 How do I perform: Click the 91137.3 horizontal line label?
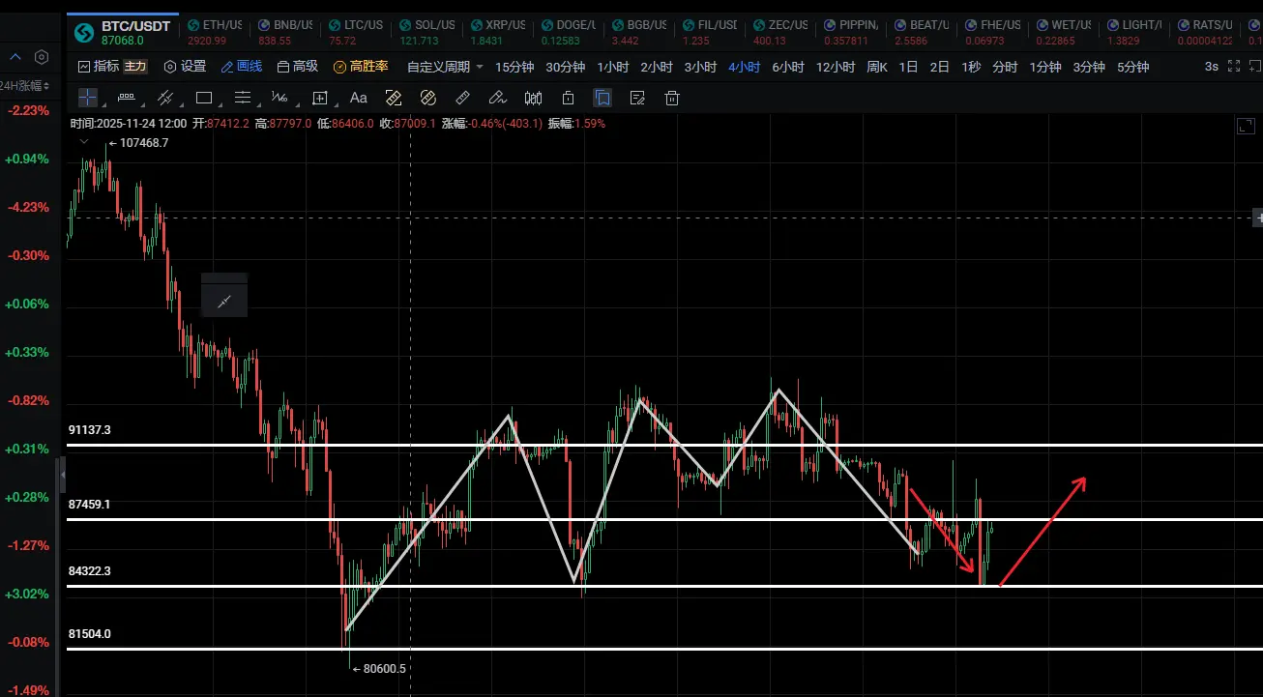click(x=90, y=429)
